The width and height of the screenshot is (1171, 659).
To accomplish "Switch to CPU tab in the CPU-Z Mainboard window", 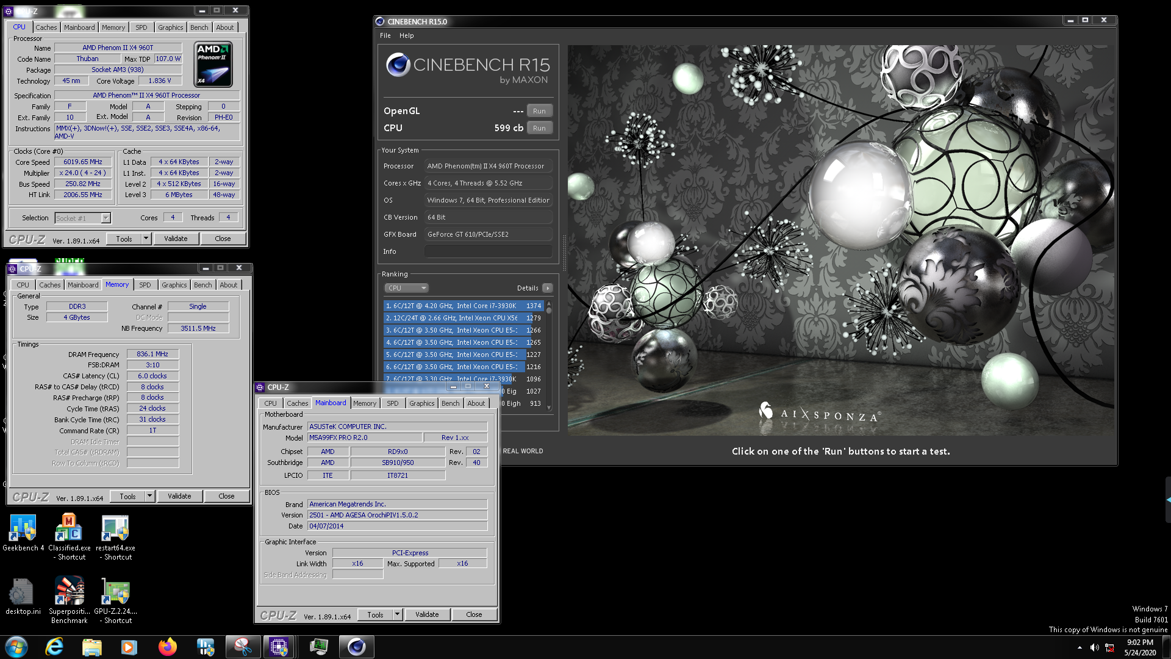I will [271, 403].
